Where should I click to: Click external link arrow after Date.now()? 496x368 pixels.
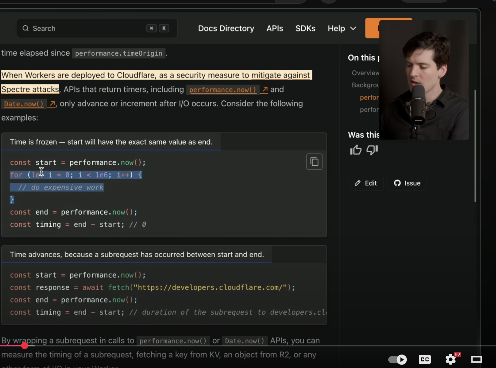[x=52, y=104]
